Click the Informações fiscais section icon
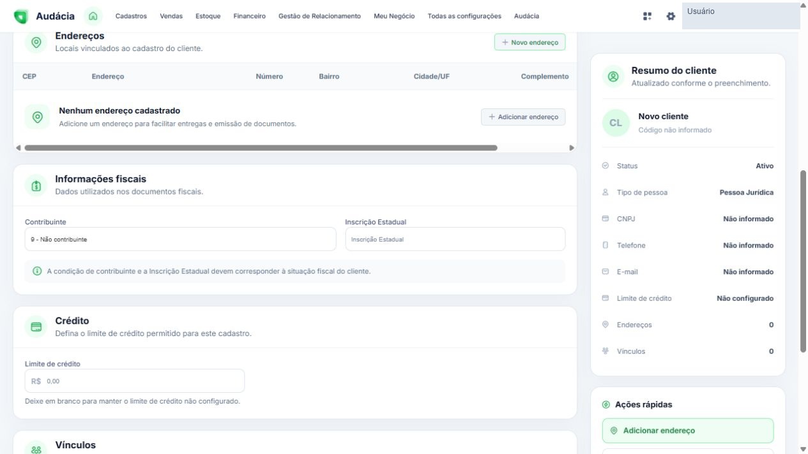This screenshot has width=808, height=454. click(x=36, y=186)
